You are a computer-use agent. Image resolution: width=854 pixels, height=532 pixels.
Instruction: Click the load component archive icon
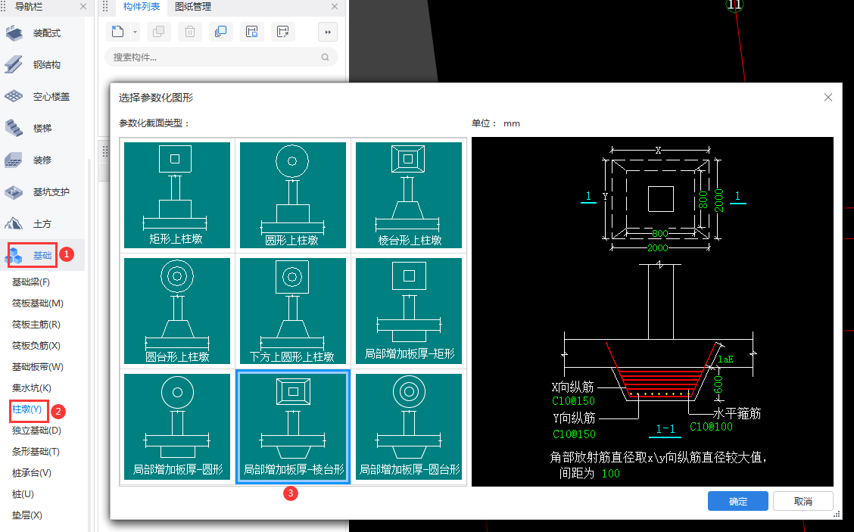(282, 32)
